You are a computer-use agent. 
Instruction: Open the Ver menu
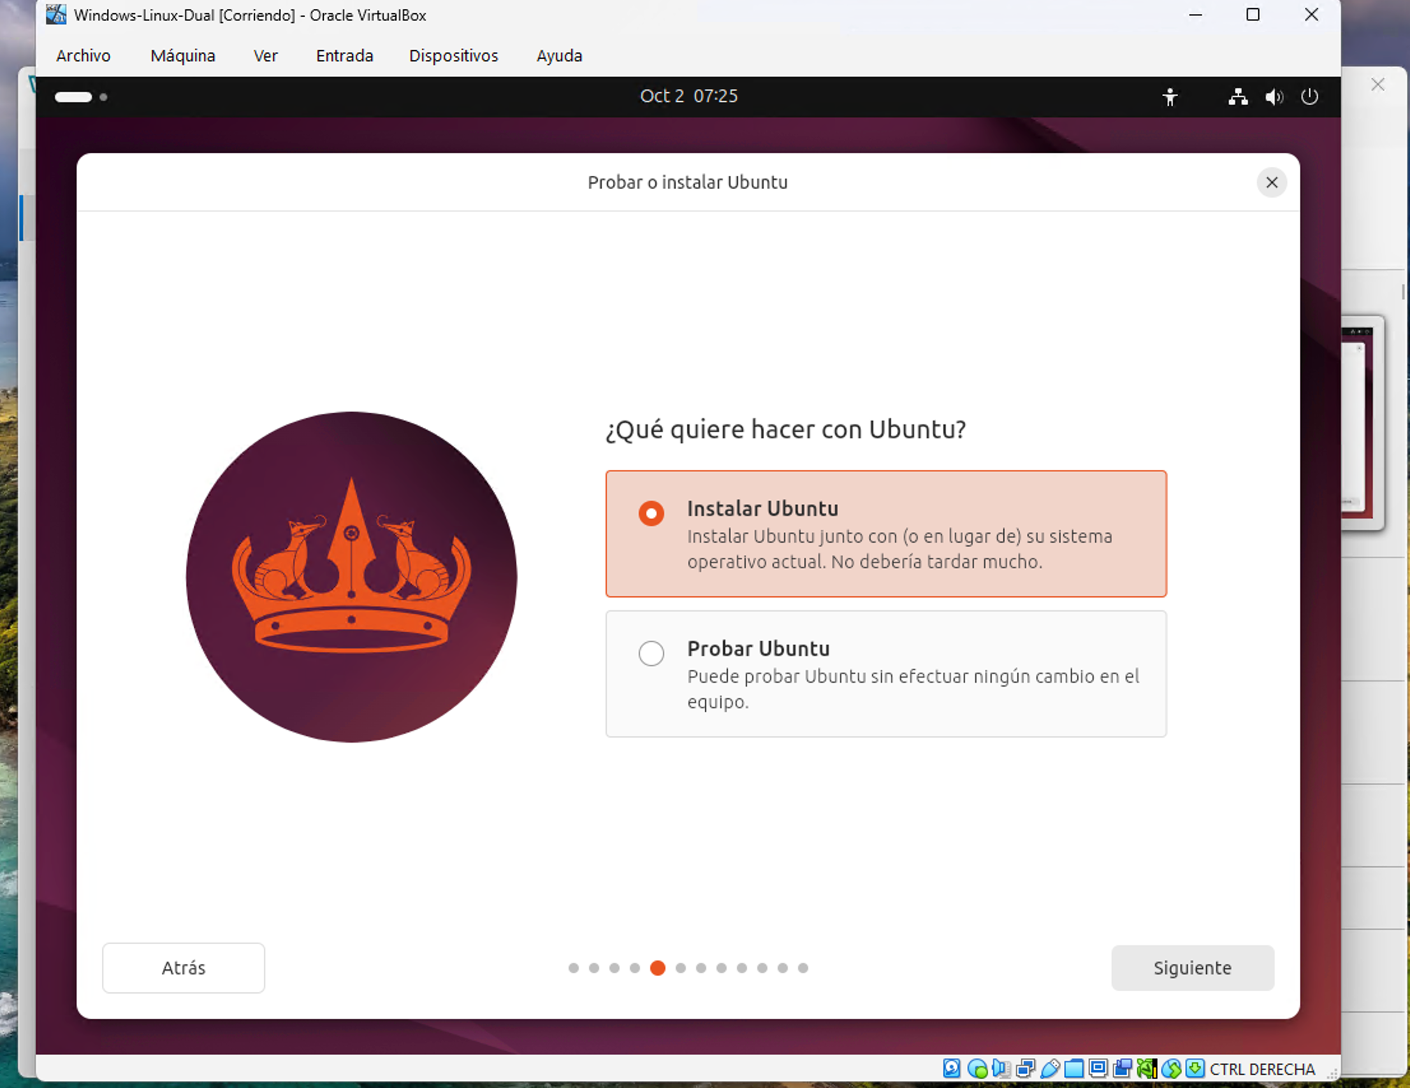point(265,55)
